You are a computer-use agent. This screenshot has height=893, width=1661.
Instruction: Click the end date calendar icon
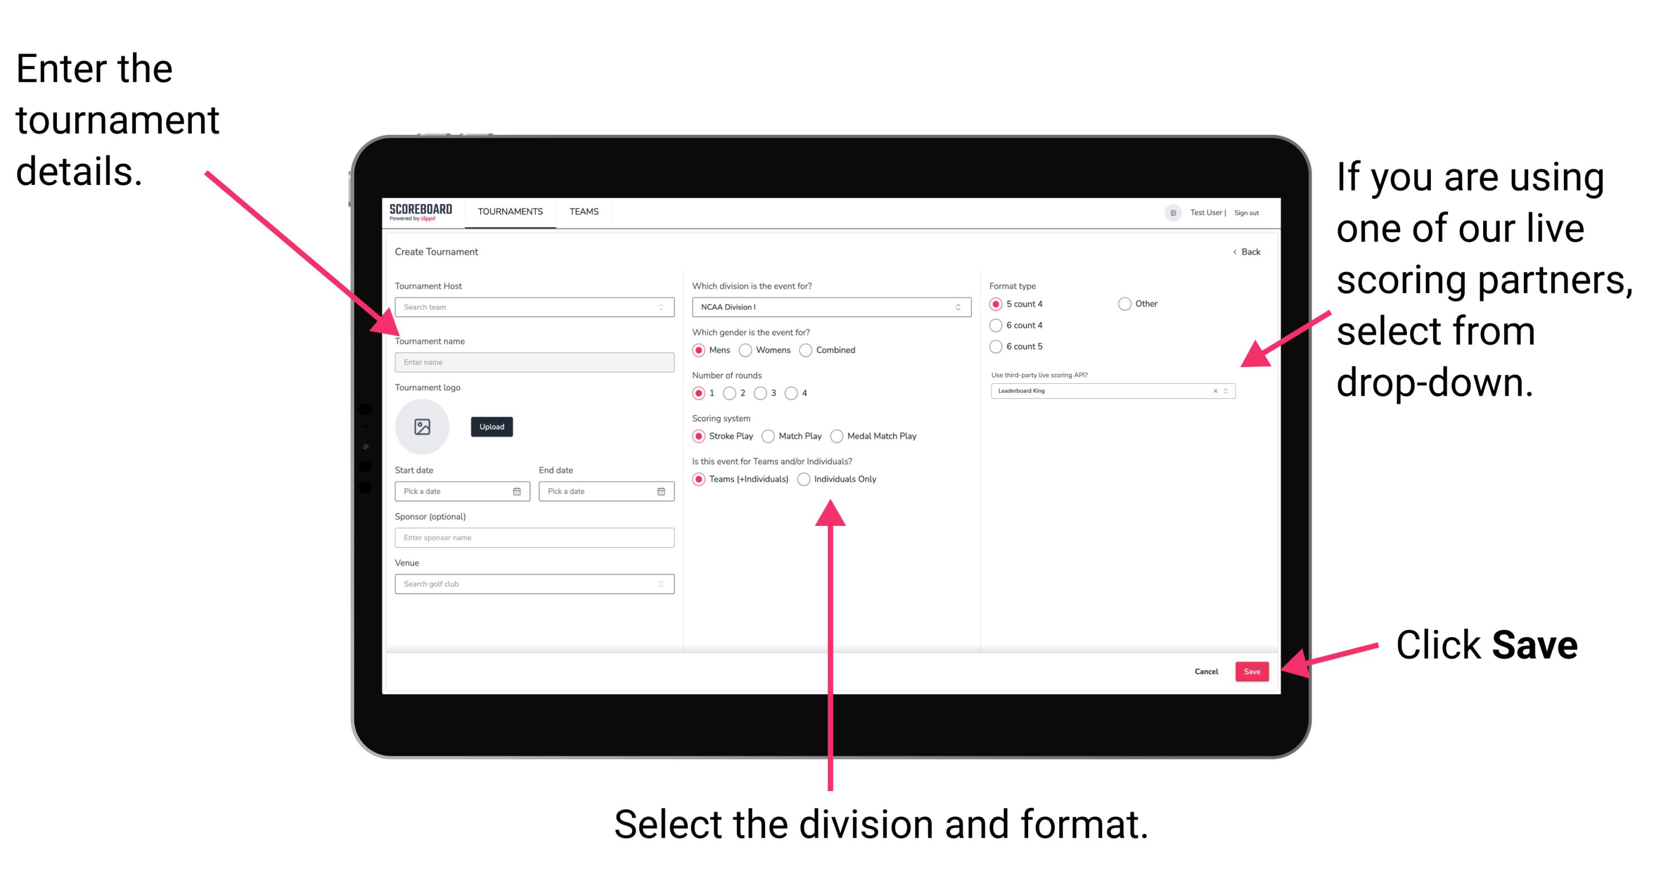(x=661, y=492)
